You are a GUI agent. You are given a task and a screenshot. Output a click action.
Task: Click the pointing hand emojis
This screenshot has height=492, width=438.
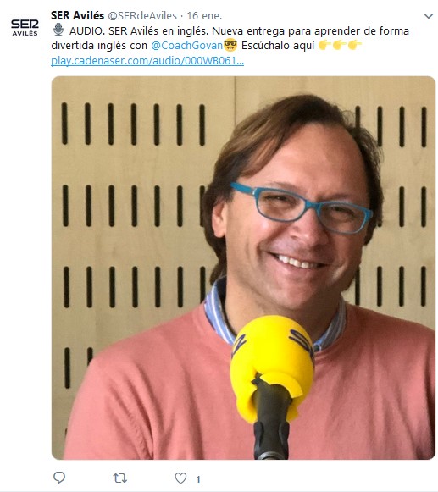[340, 45]
